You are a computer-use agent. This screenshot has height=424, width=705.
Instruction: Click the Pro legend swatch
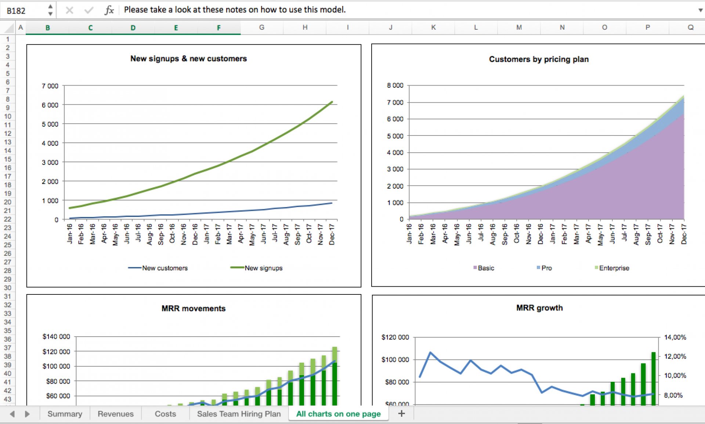pyautogui.click(x=538, y=268)
